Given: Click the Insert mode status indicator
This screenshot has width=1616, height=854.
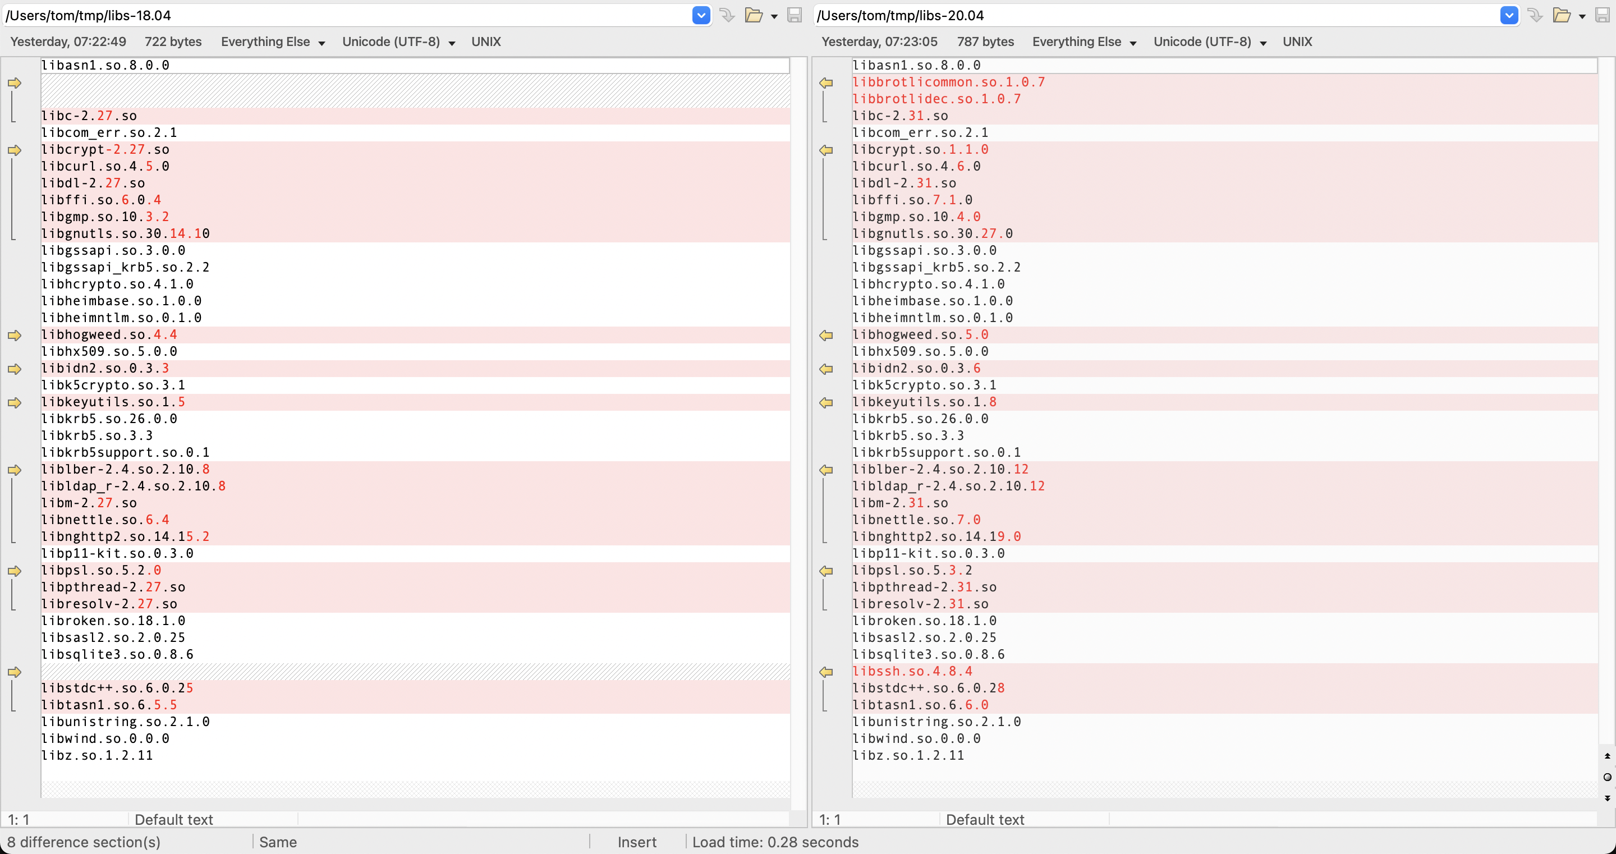Looking at the screenshot, I should (636, 842).
